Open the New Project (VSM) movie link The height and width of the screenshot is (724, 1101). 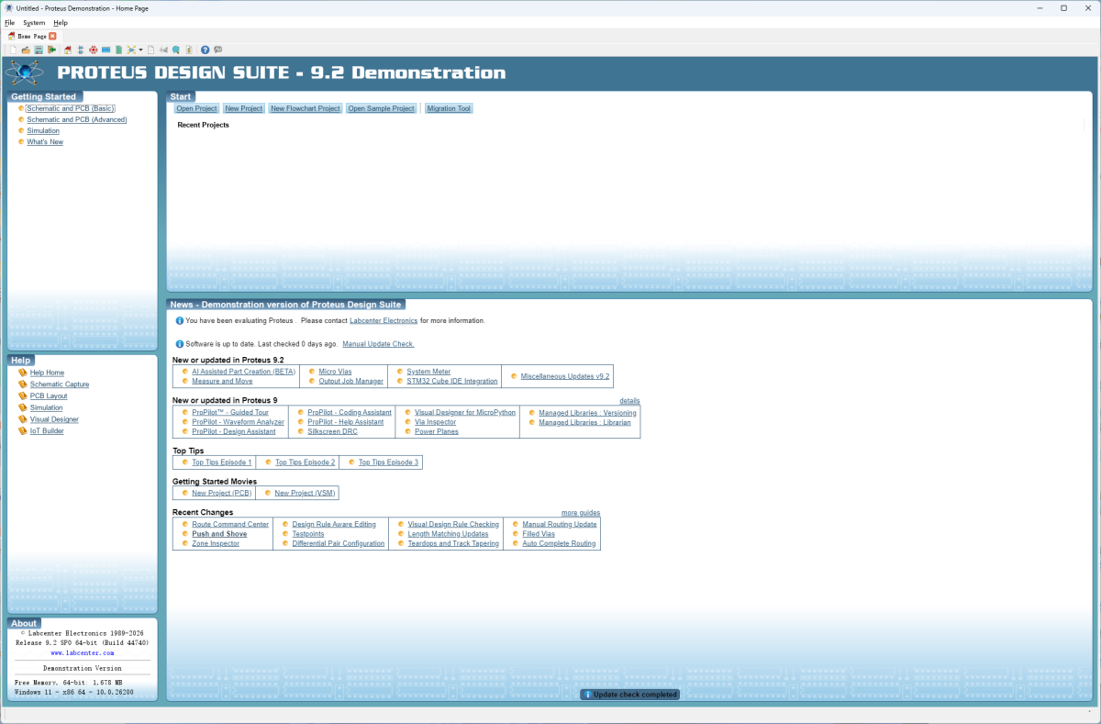coord(306,493)
